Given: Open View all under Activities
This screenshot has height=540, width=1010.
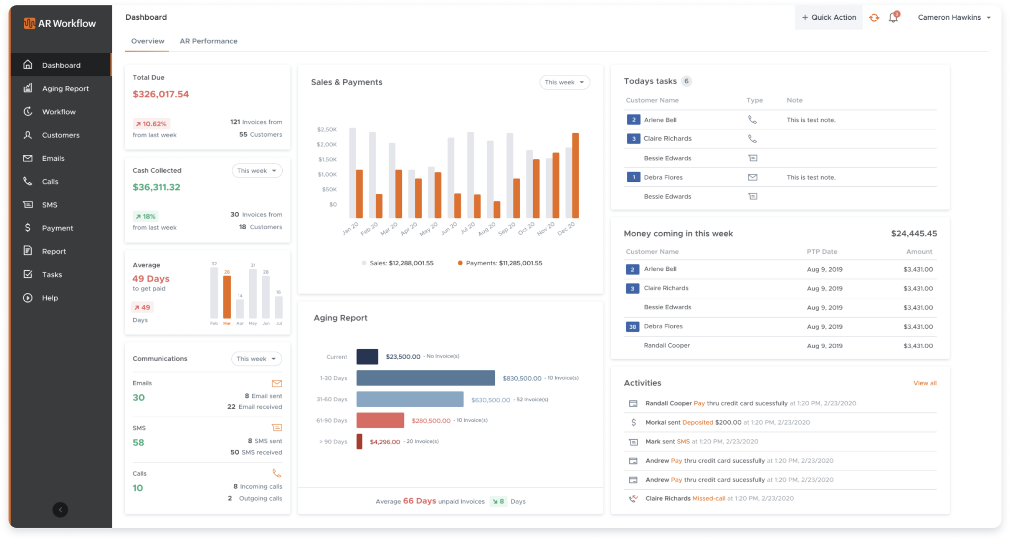Looking at the screenshot, I should tap(925, 383).
